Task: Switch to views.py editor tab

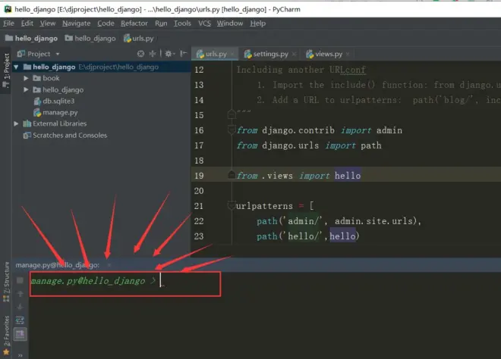Action: 329,54
